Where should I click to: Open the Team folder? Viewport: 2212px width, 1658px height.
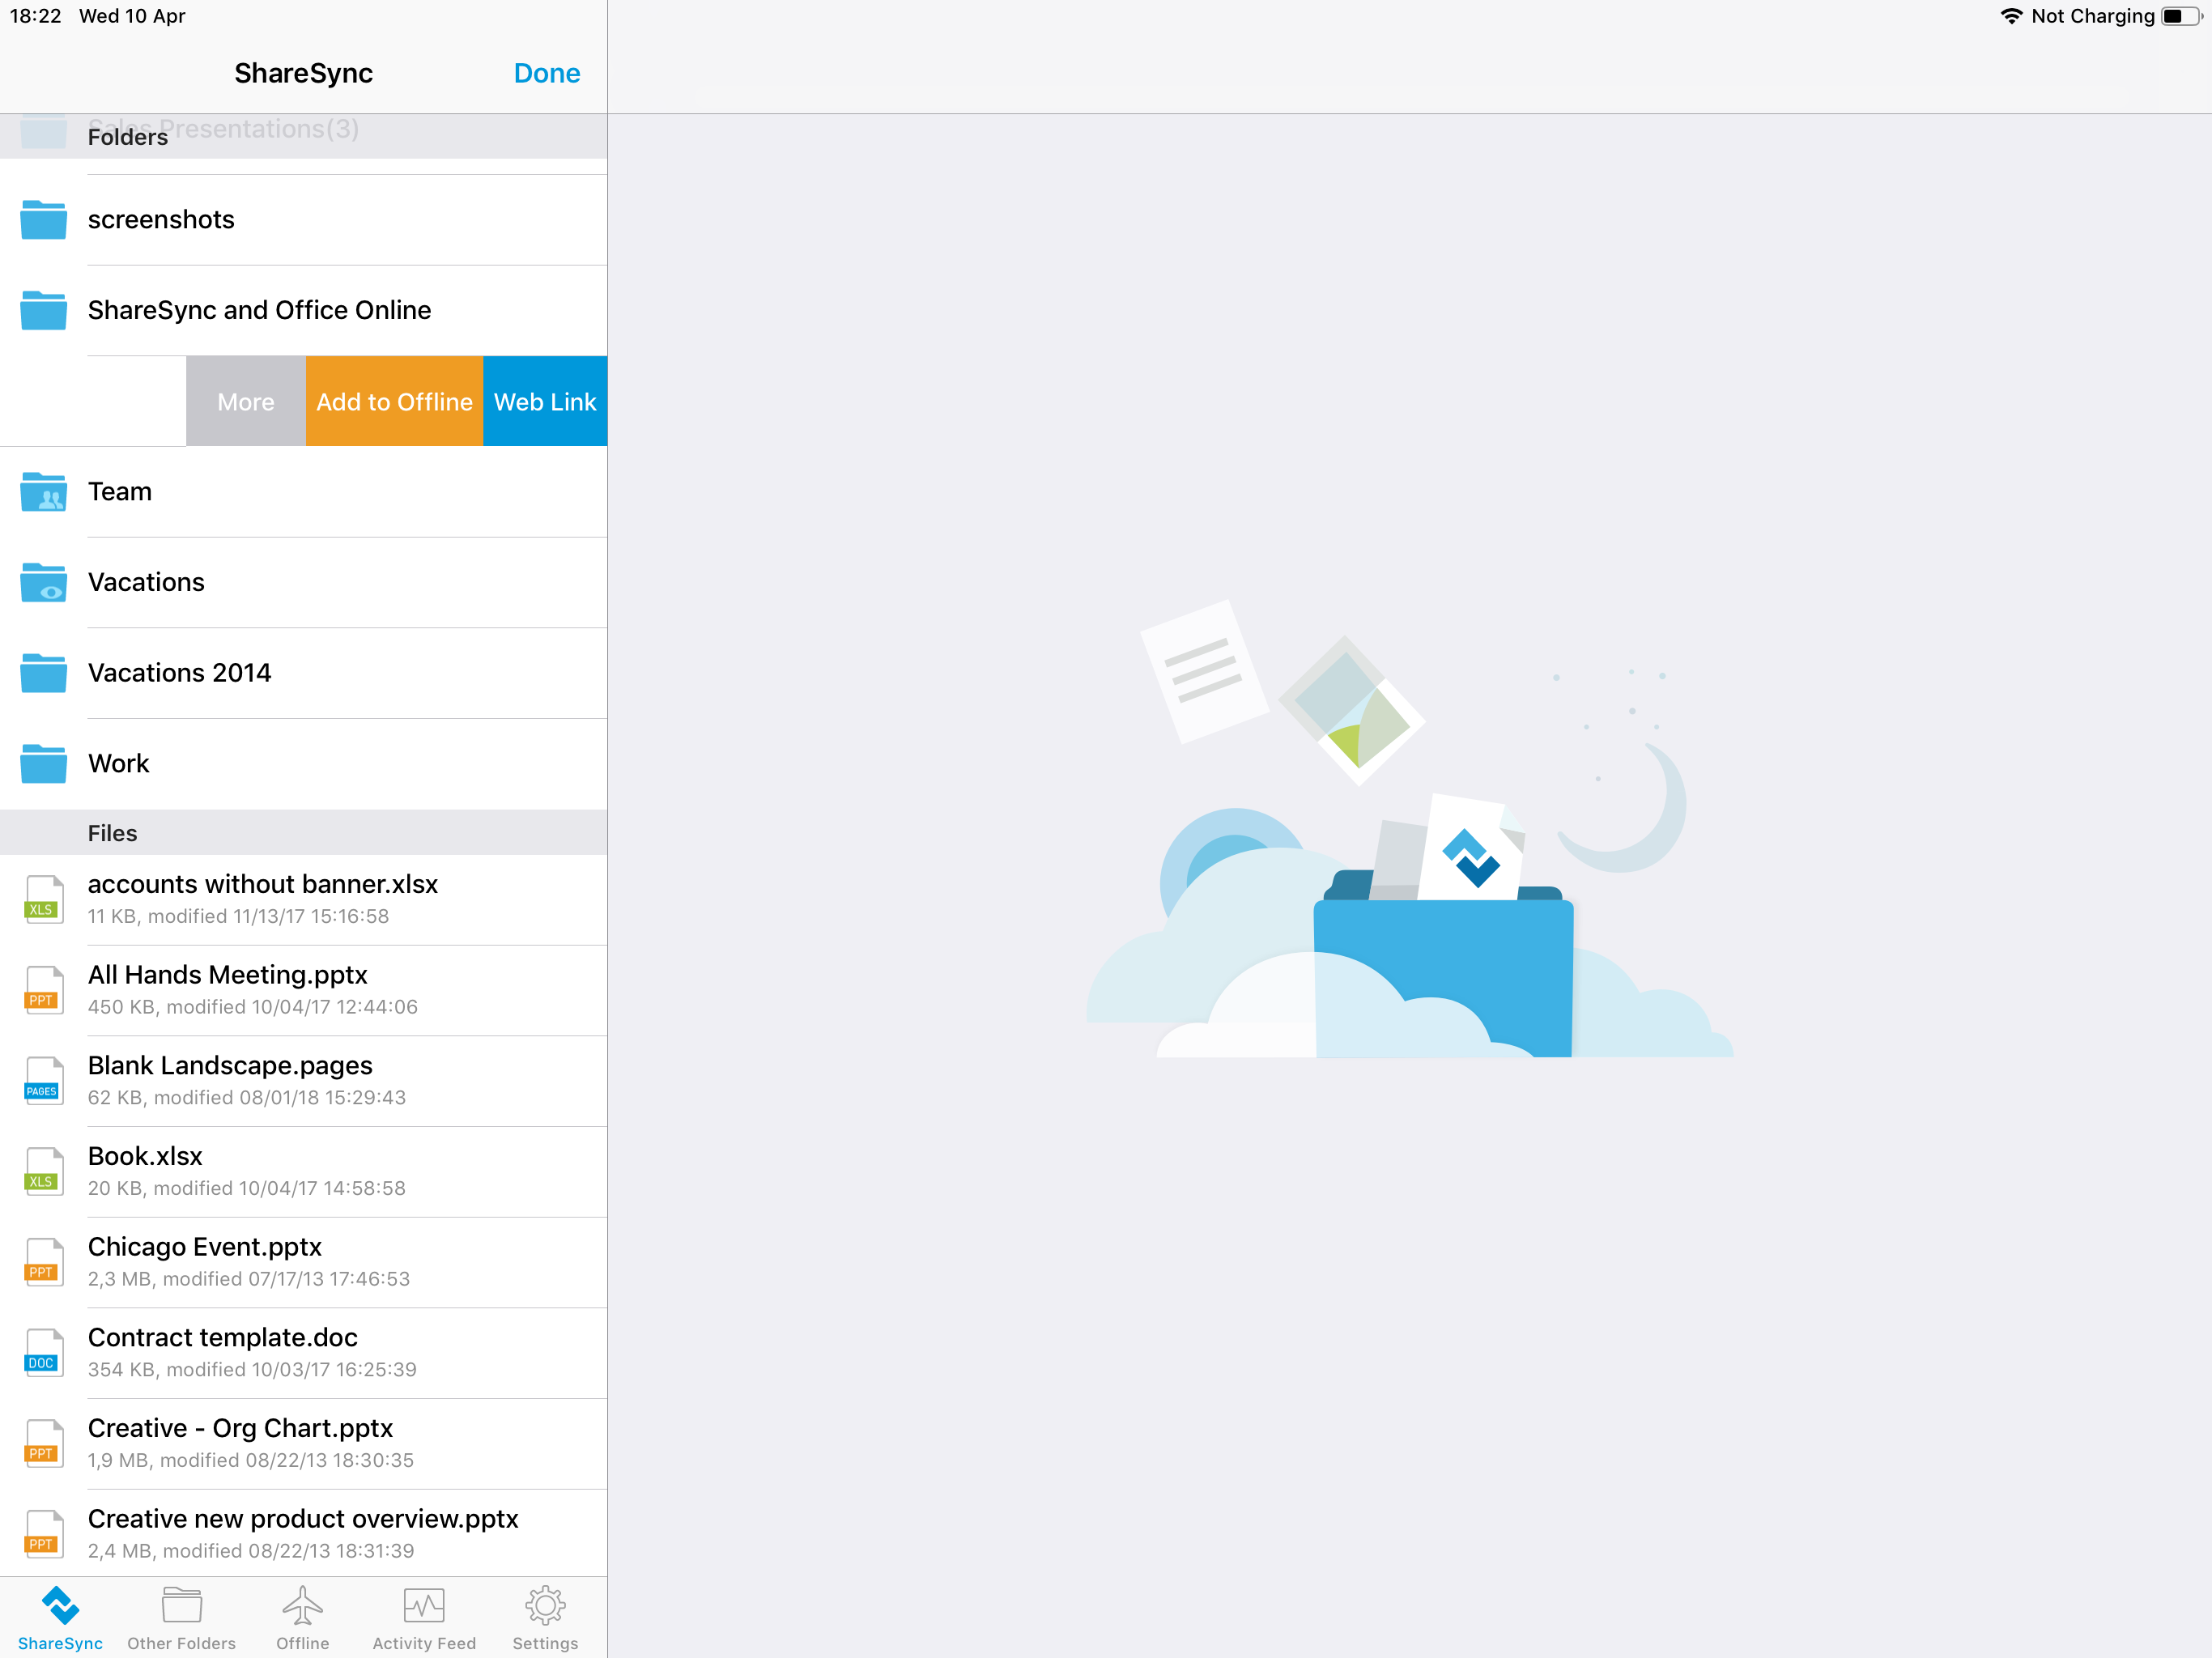pyautogui.click(x=303, y=491)
